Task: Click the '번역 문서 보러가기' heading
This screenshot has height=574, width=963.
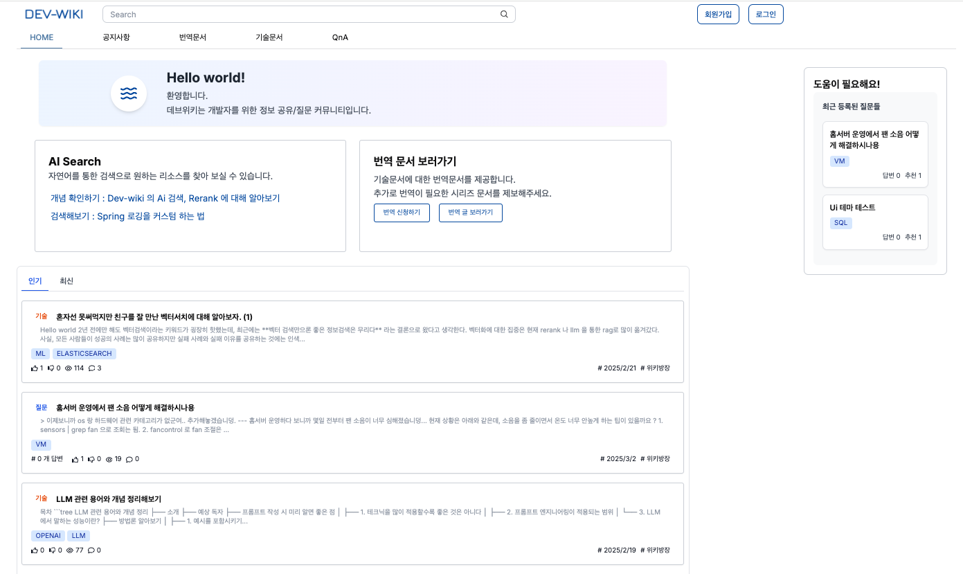Action: pyautogui.click(x=415, y=161)
